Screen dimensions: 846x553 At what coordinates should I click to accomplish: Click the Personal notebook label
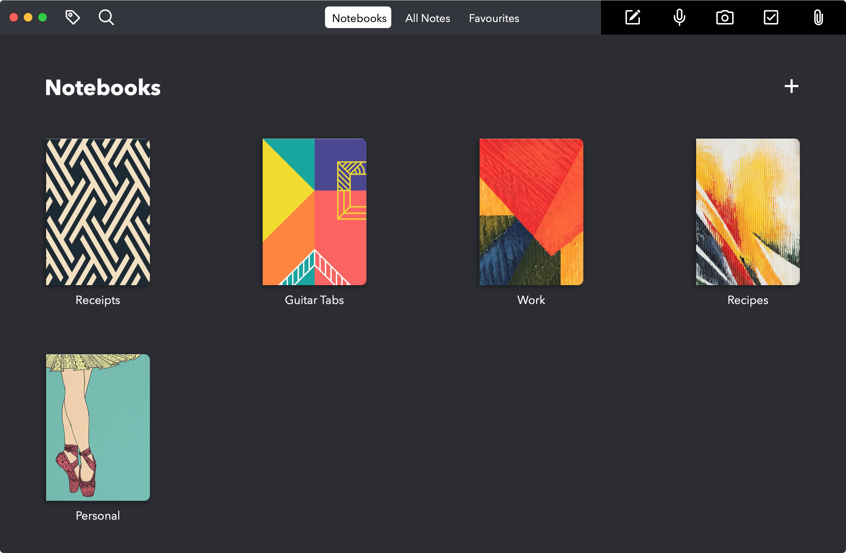(x=98, y=516)
